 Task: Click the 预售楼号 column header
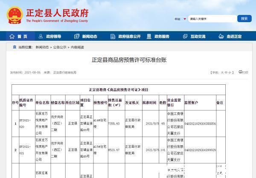[x=100, y=103]
